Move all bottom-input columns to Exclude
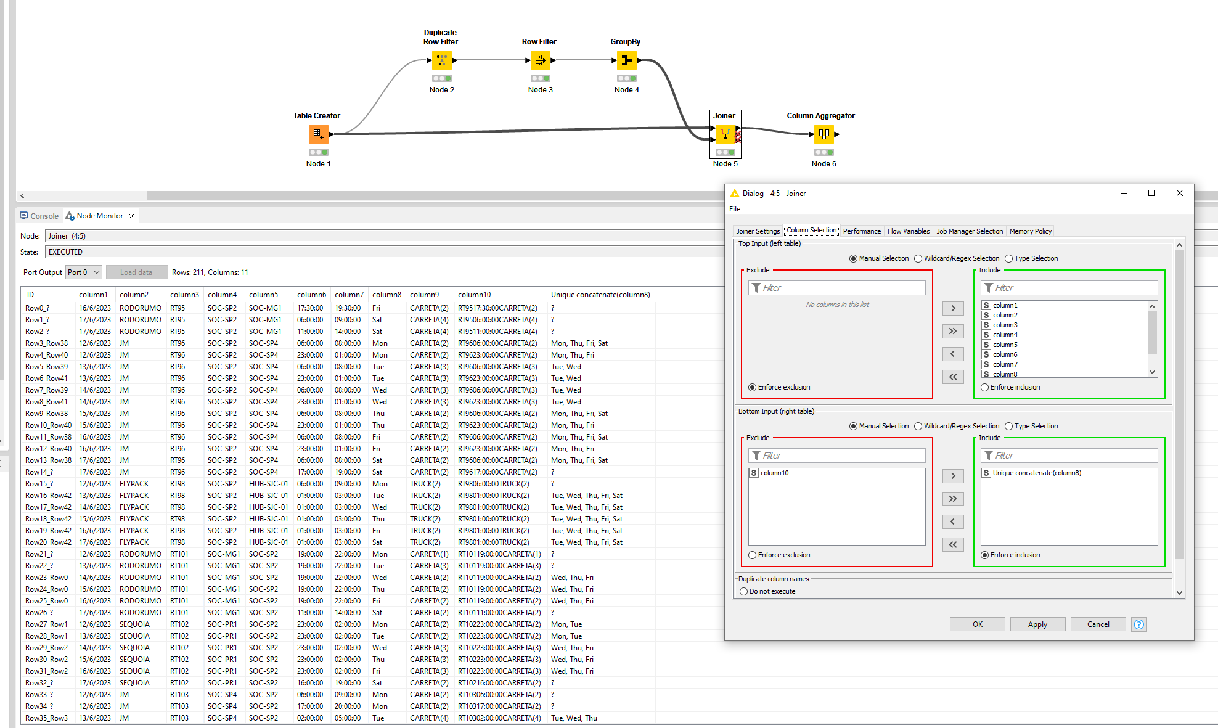This screenshot has width=1218, height=728. coord(953,544)
